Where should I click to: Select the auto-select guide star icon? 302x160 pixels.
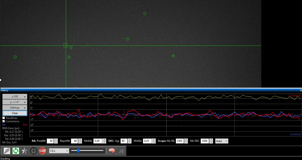pos(25,151)
